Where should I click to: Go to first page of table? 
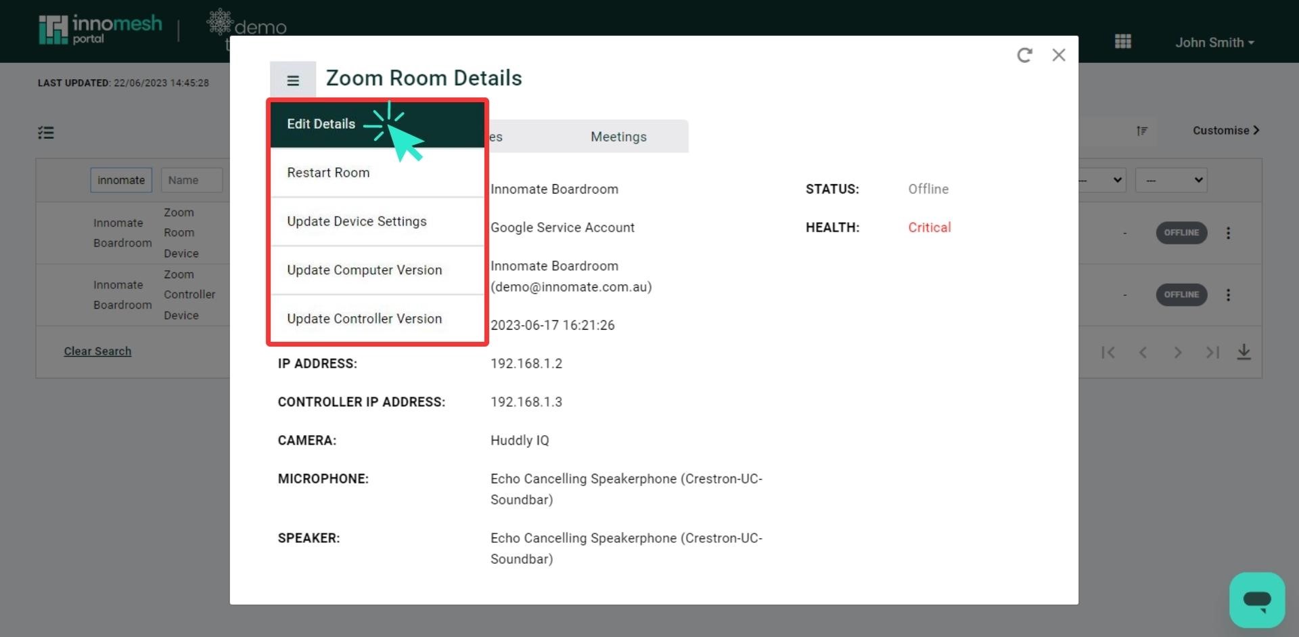coord(1108,353)
